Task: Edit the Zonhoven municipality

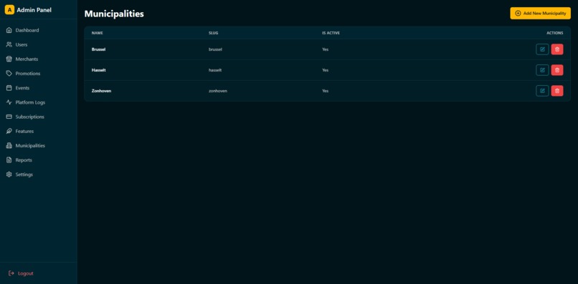Action: click(542, 91)
